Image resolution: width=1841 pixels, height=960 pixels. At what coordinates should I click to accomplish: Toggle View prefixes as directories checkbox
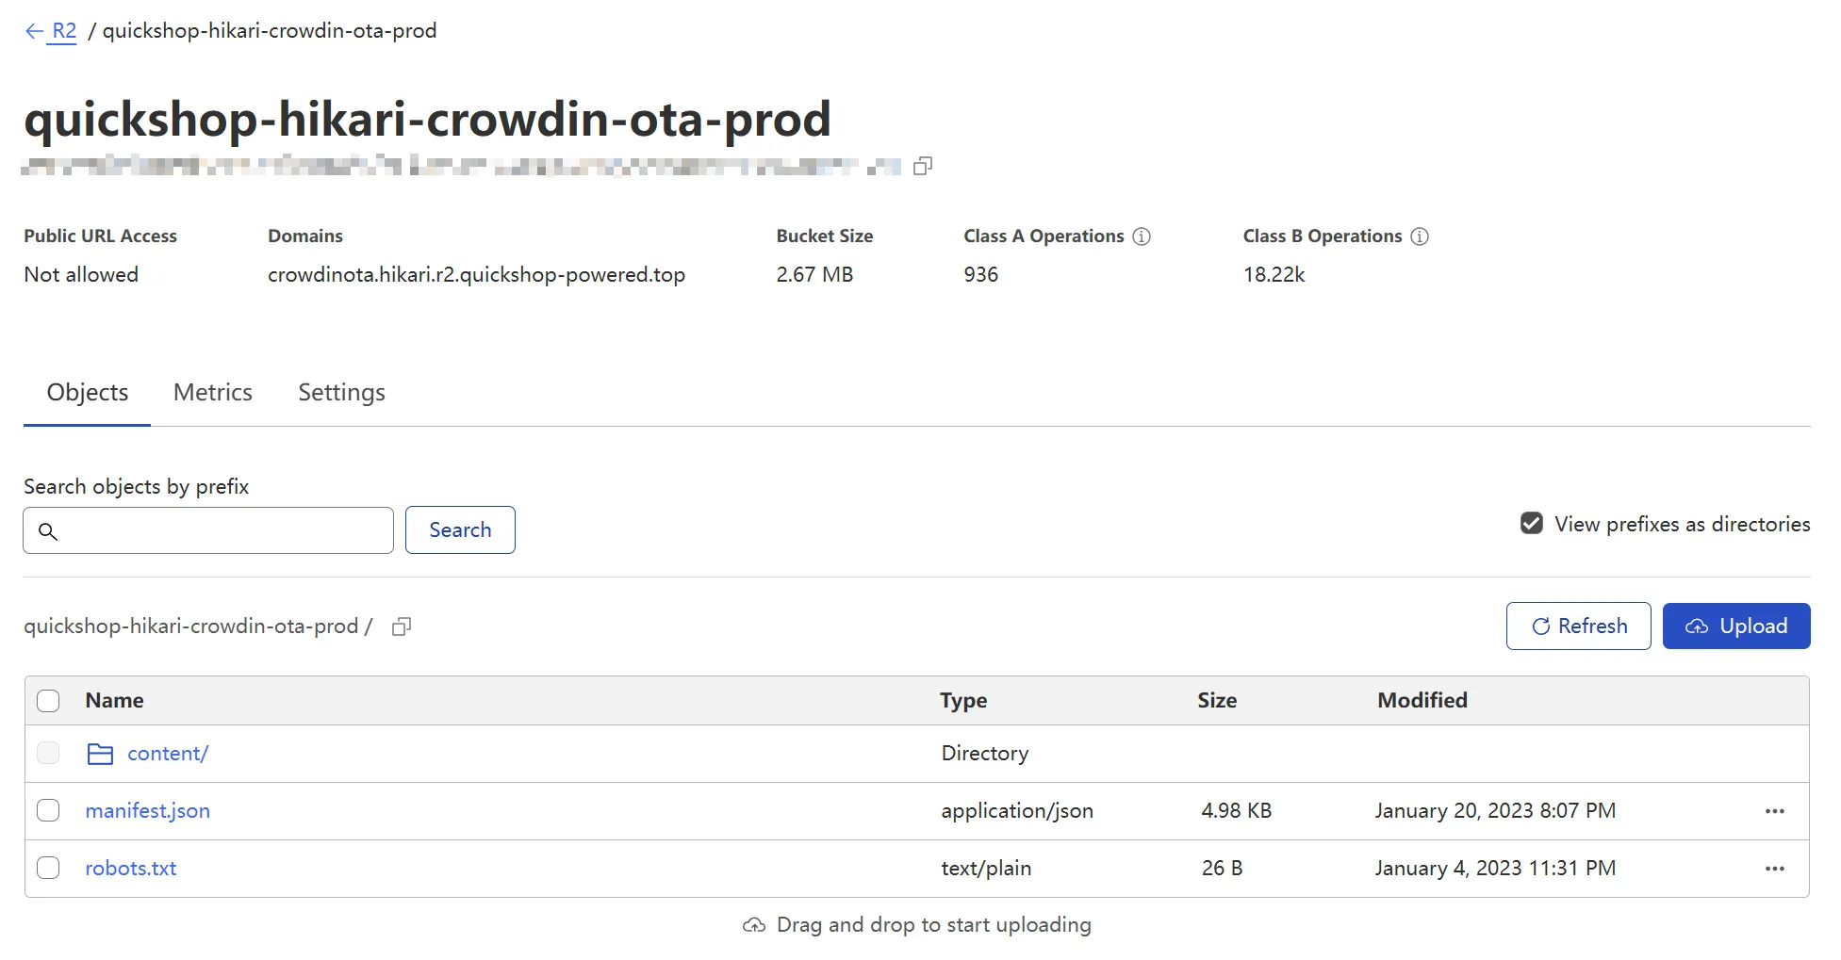[x=1532, y=524]
